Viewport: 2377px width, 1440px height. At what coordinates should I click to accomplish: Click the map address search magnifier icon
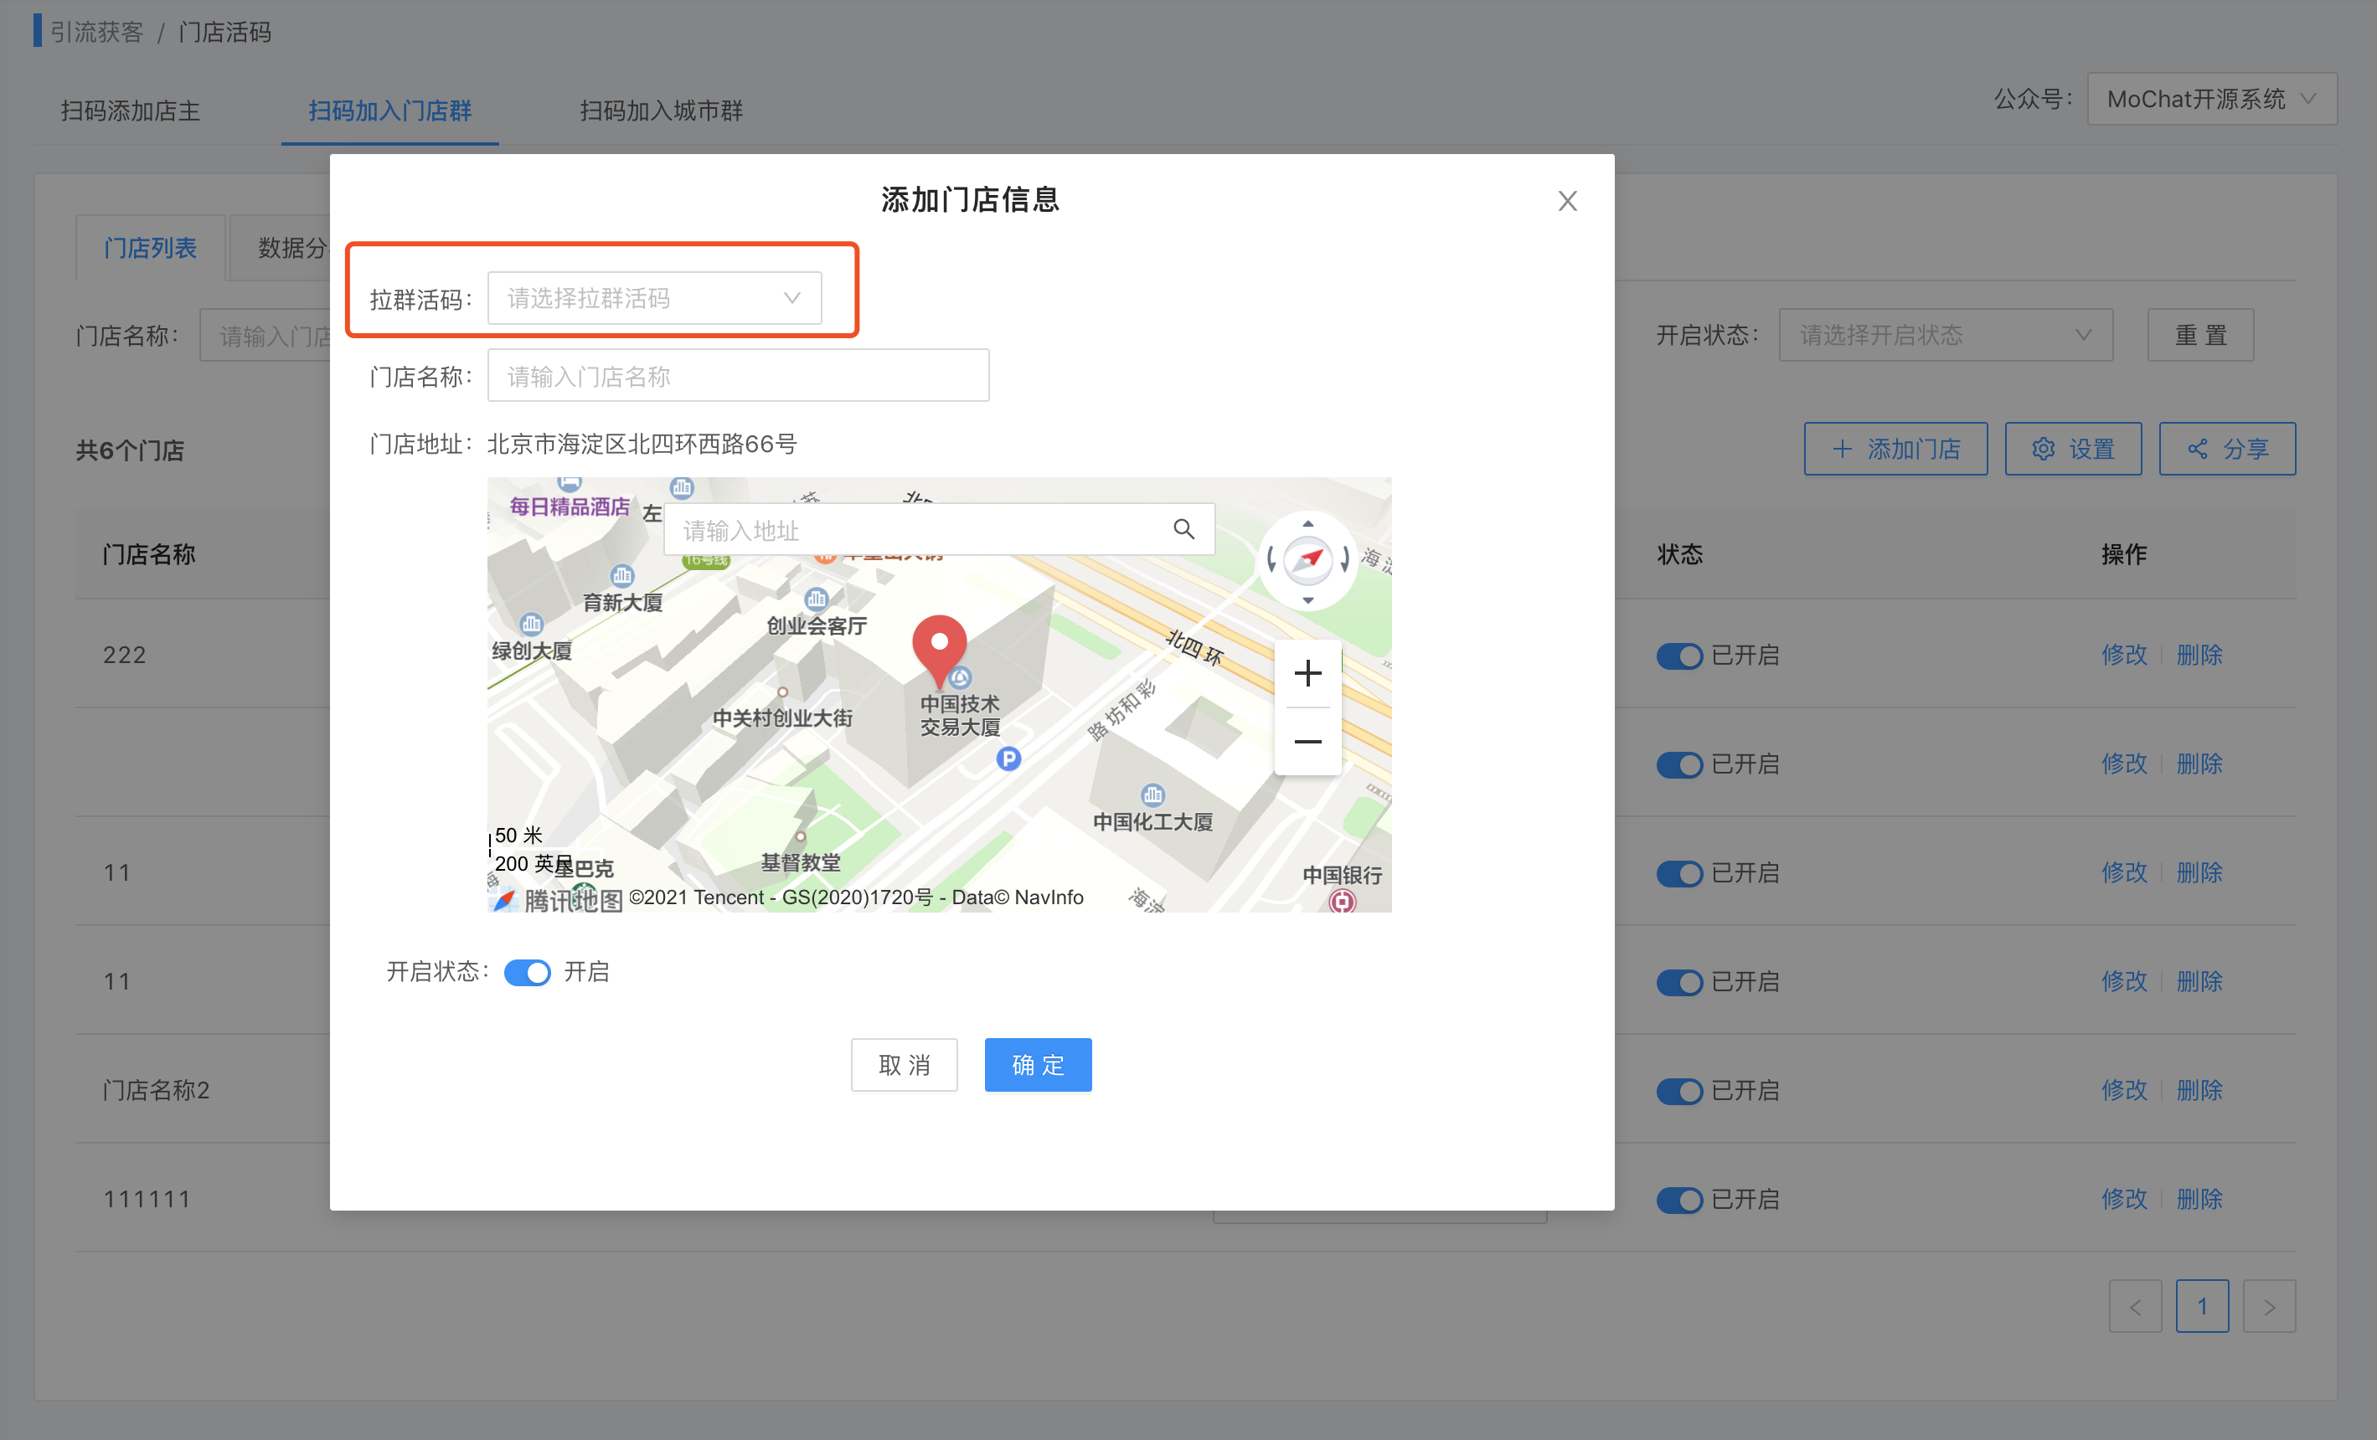[1183, 528]
